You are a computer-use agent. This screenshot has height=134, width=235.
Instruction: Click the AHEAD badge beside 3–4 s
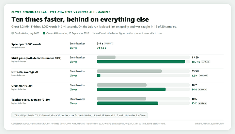[x=109, y=44]
